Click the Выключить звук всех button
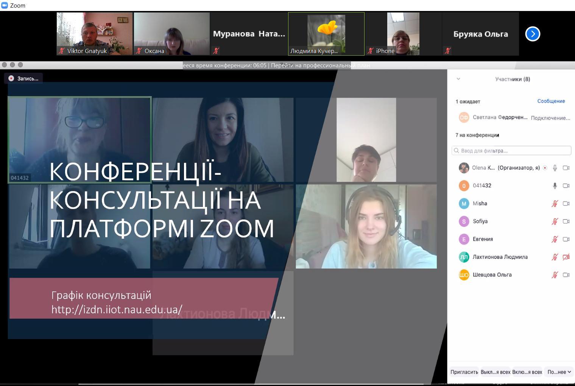Screen dimensions: 575x386 [495, 372]
